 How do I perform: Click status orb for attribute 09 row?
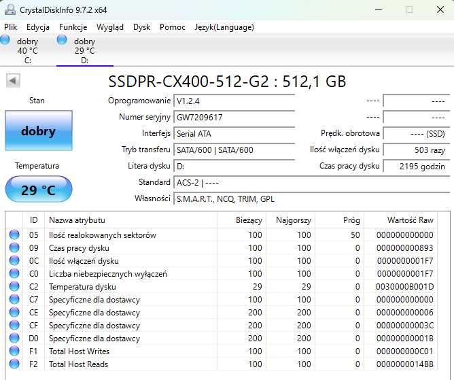pos(14,247)
